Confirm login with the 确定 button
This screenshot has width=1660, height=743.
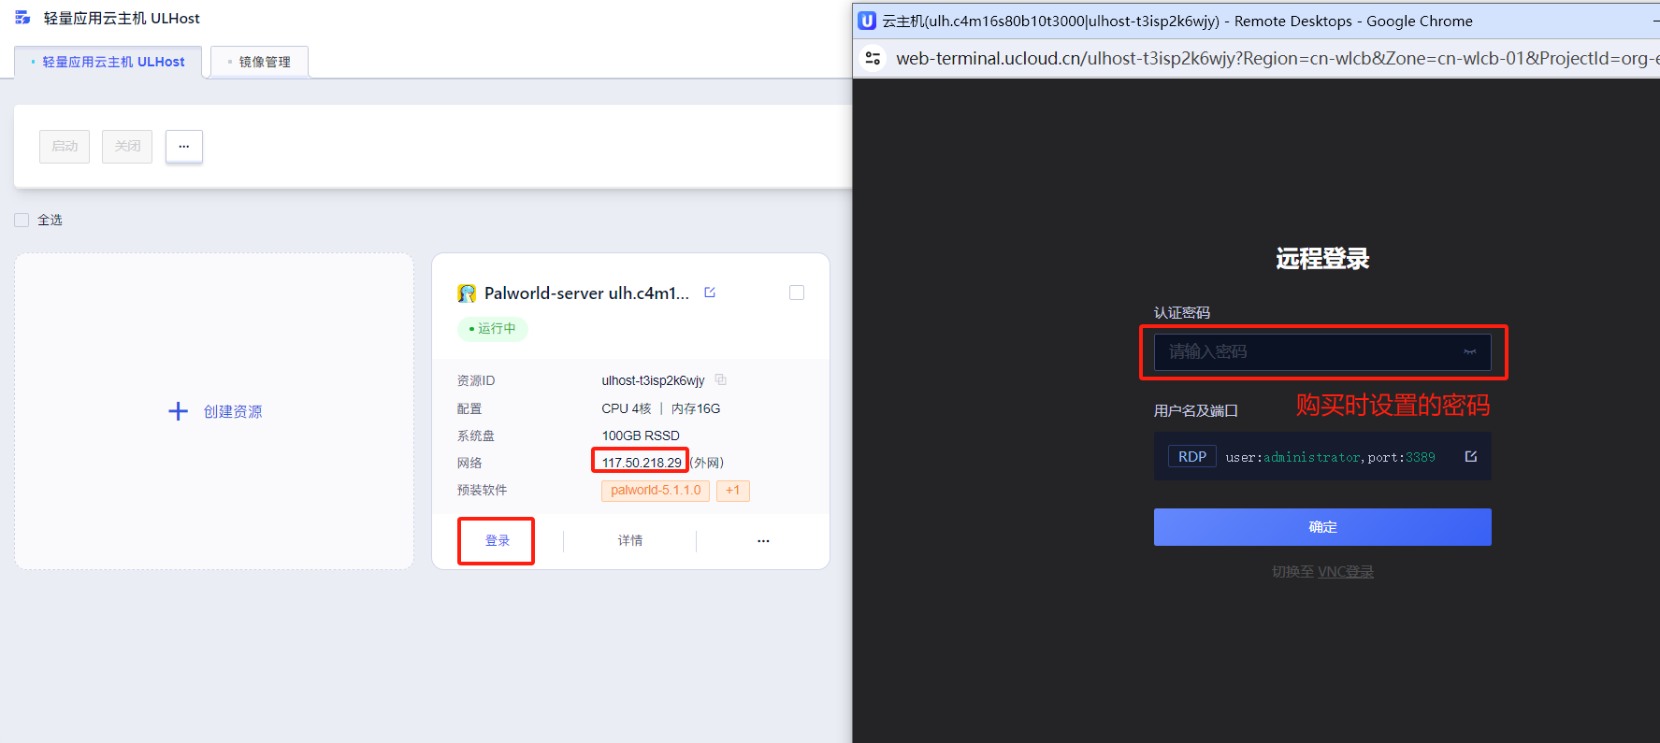[1322, 527]
